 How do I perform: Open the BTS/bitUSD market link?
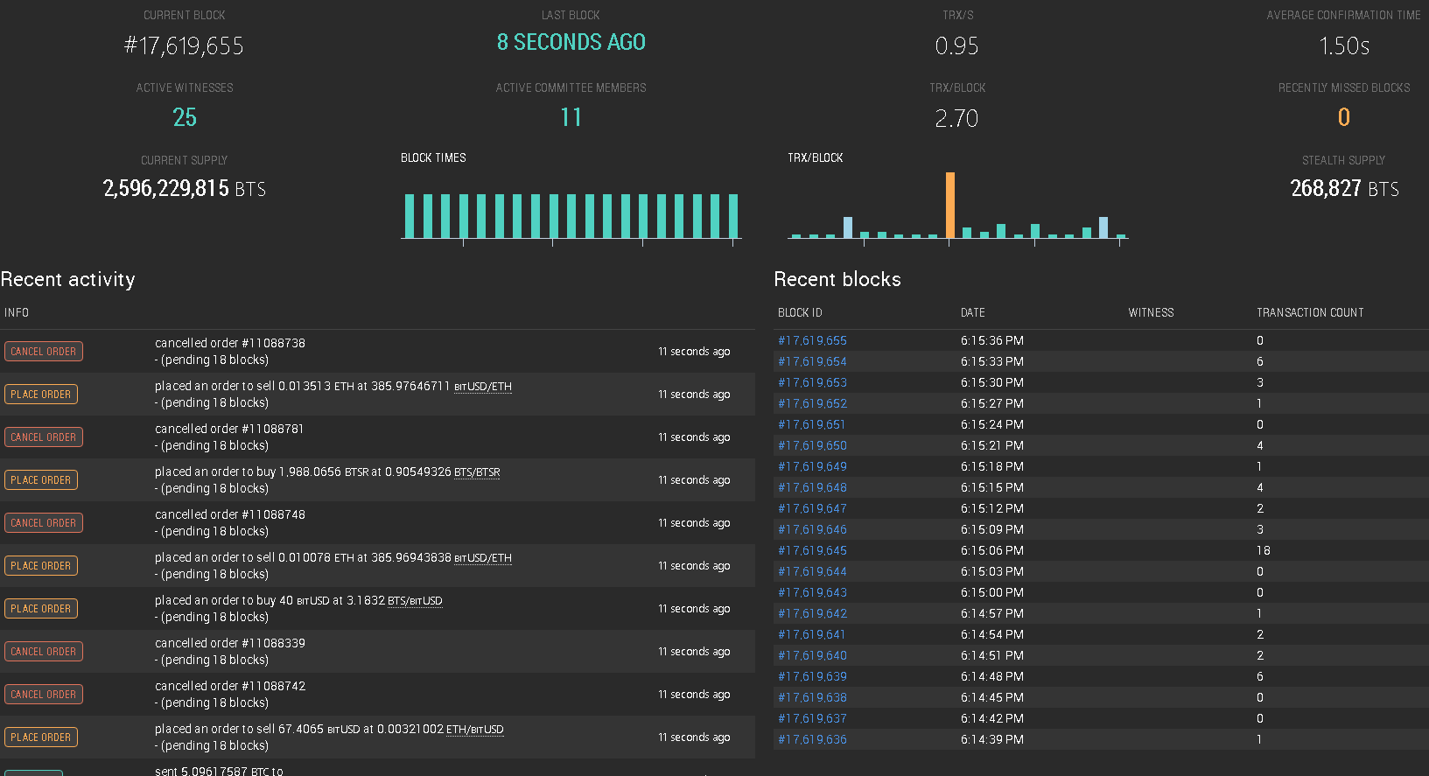pos(415,601)
